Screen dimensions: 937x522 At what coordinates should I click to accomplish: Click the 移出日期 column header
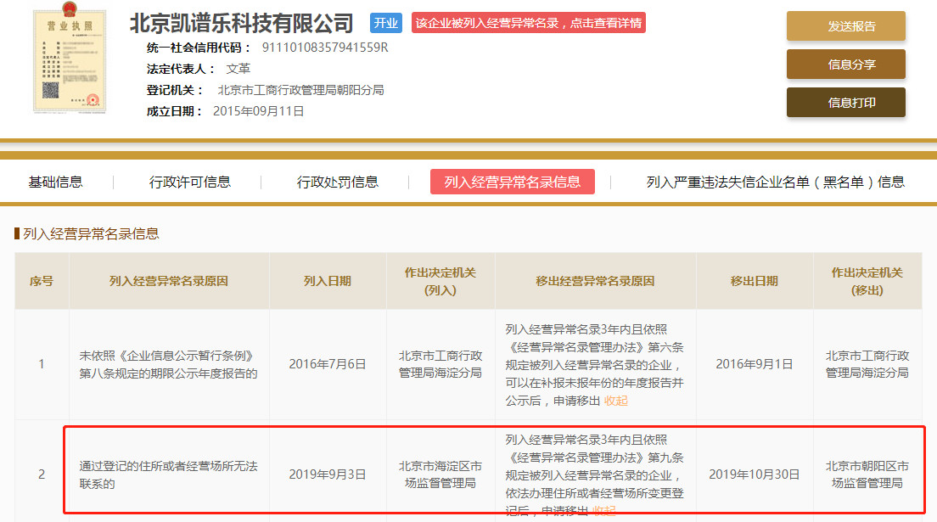[754, 281]
